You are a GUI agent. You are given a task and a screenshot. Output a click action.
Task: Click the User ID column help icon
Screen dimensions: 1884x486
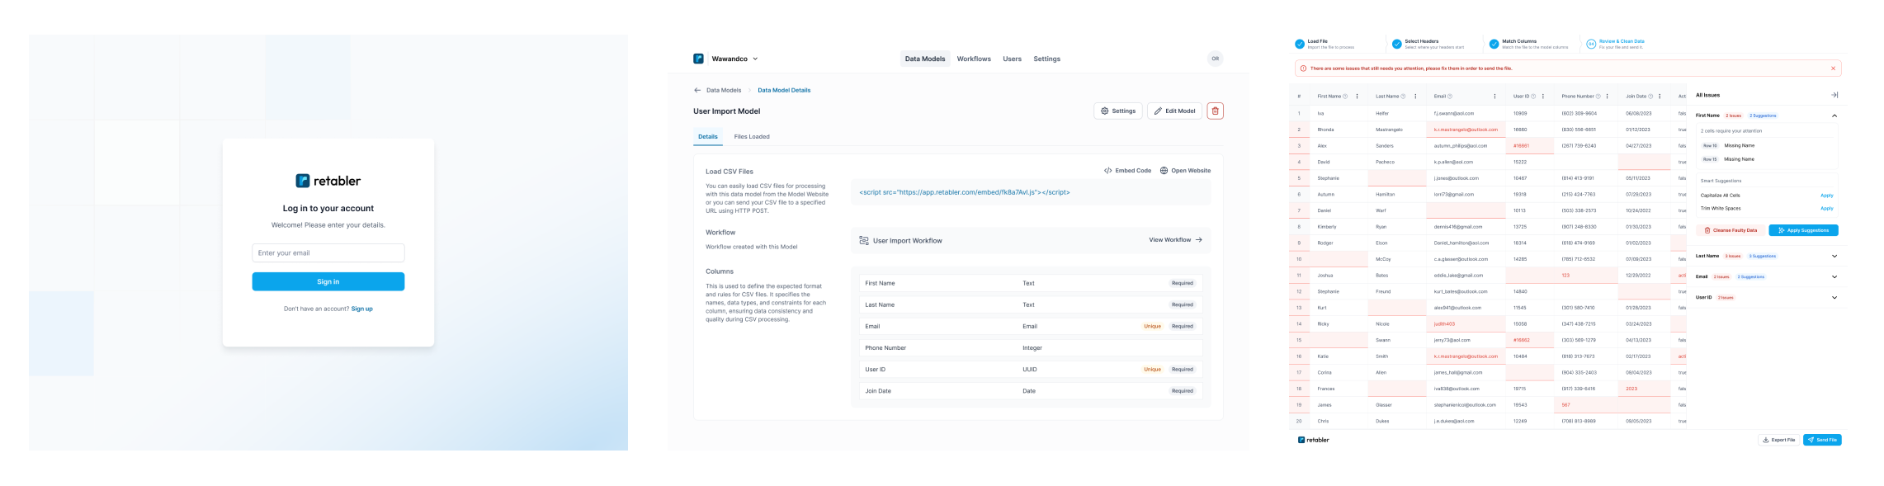1533,97
